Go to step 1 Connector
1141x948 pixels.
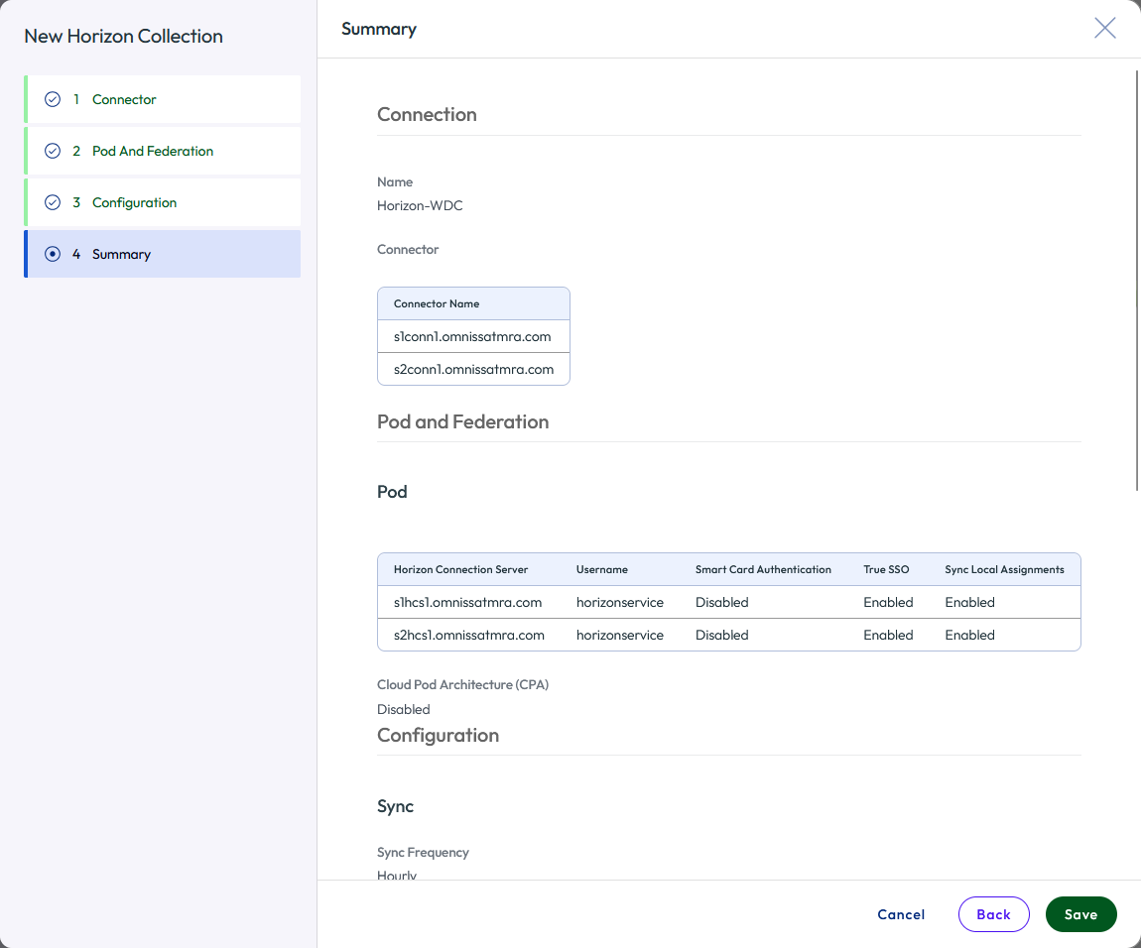click(x=124, y=99)
